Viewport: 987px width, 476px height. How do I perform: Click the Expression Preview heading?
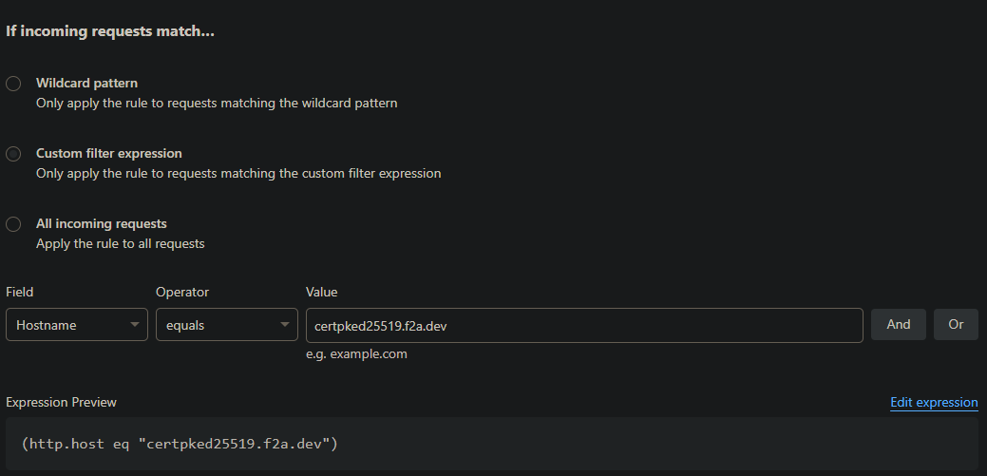(61, 402)
